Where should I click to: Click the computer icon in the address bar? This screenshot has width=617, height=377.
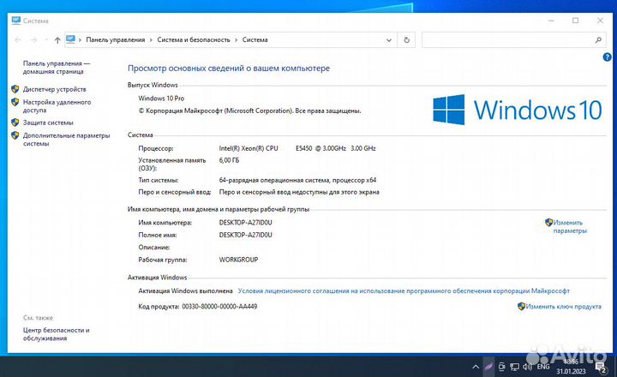[70, 39]
